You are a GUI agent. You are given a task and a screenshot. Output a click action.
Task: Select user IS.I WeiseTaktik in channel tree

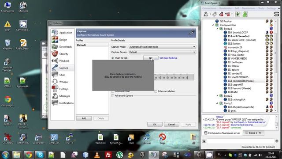242,40
